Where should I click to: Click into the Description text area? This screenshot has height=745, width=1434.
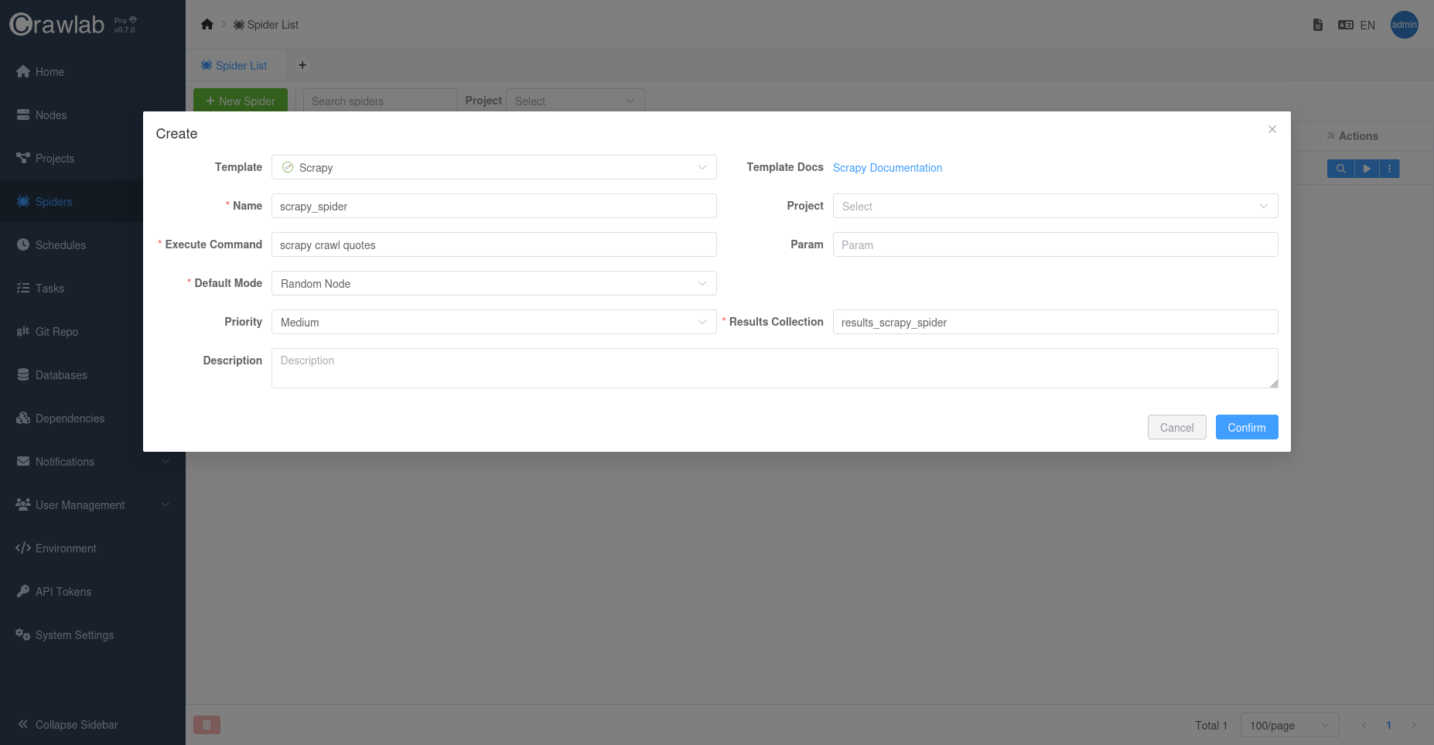(x=773, y=368)
